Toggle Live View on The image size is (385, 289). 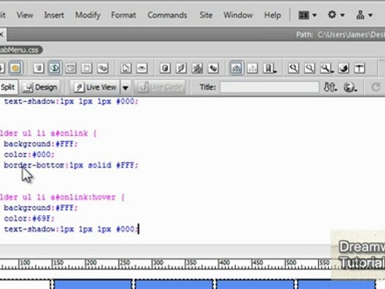[95, 87]
